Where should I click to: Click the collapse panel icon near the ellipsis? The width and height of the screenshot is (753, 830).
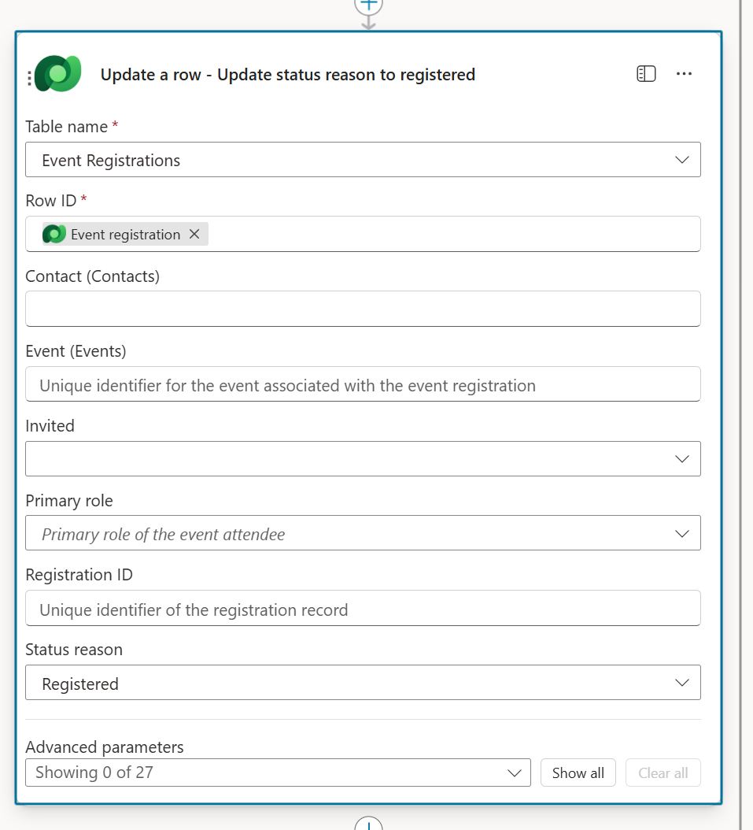tap(645, 72)
